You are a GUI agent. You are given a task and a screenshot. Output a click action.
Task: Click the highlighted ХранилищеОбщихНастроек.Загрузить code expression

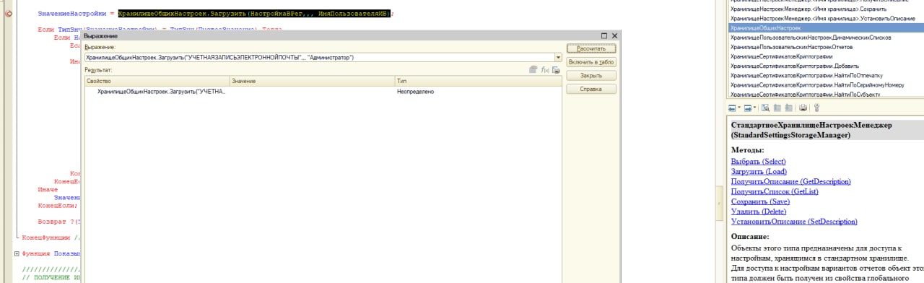pyautogui.click(x=253, y=14)
